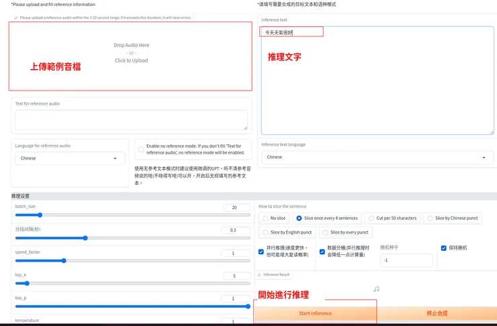The height and width of the screenshot is (326, 497).
Task: Click the speed_factor slider track
Action: coord(132,261)
